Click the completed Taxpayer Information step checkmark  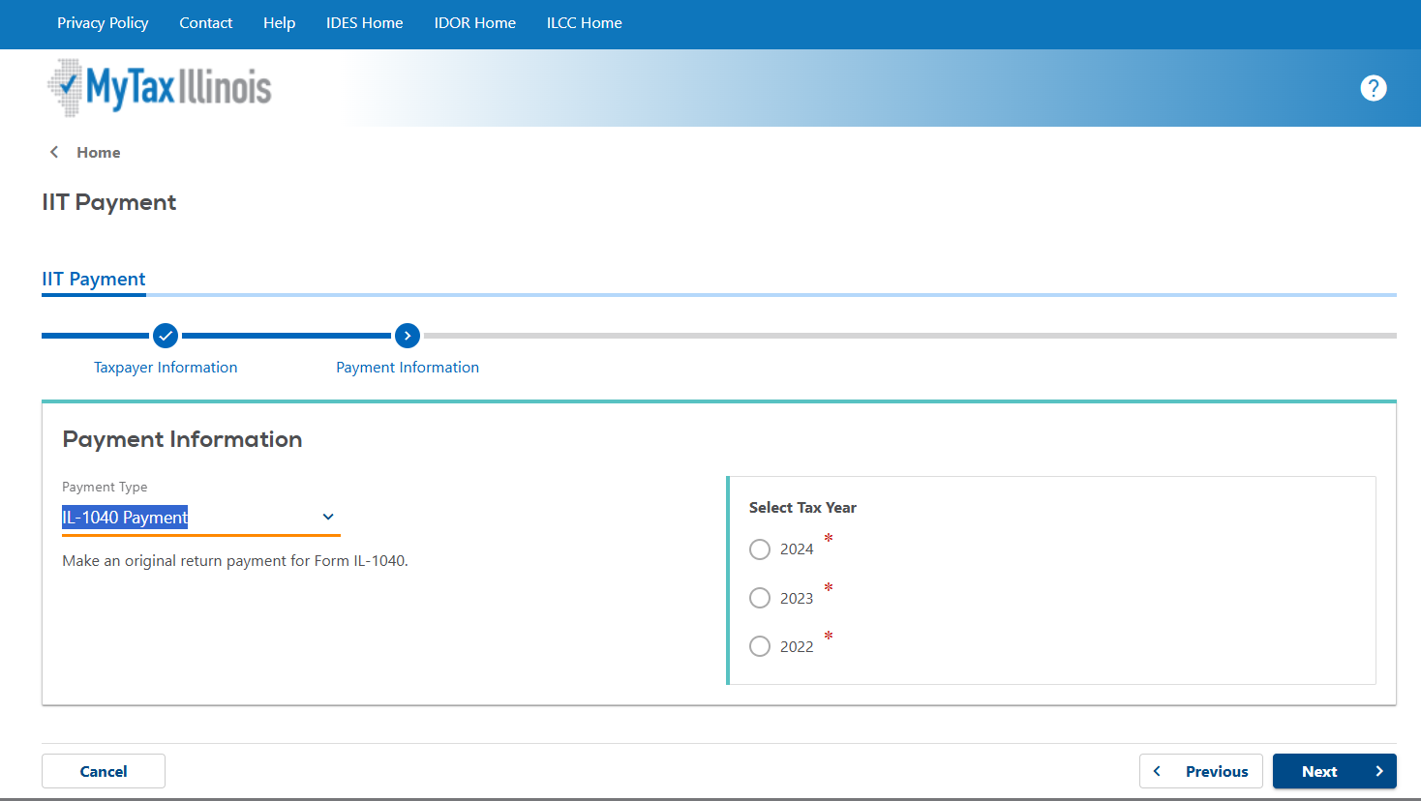point(166,336)
